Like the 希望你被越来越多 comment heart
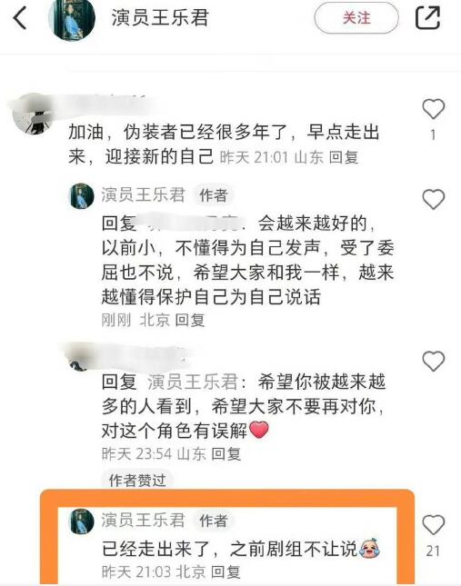The image size is (461, 586). coord(434,361)
